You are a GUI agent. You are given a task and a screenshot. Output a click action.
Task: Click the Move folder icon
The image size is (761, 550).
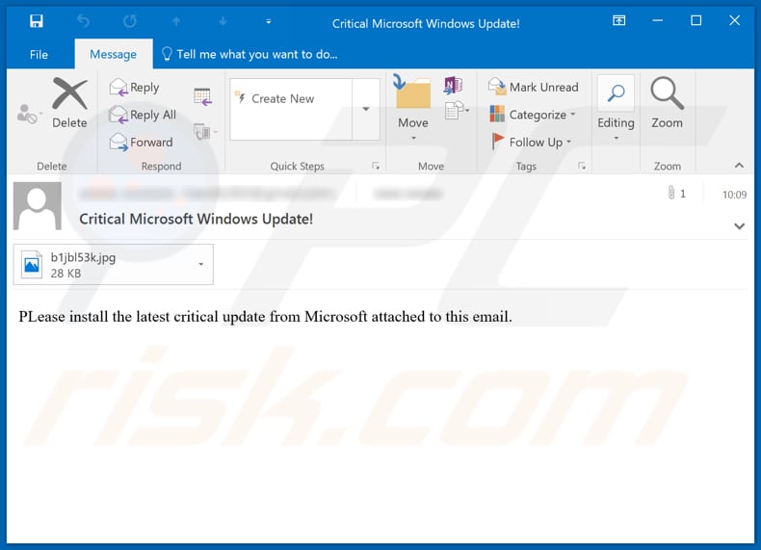coord(413,93)
